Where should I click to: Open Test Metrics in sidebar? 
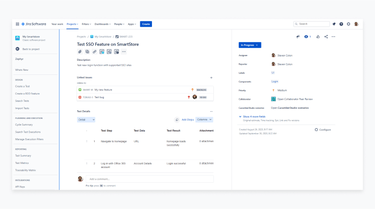(x=22, y=163)
